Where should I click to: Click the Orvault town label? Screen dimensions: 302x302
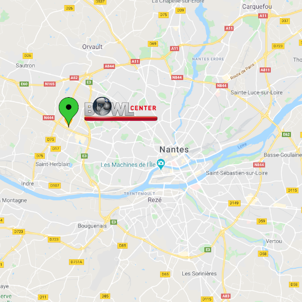pyautogui.click(x=92, y=47)
